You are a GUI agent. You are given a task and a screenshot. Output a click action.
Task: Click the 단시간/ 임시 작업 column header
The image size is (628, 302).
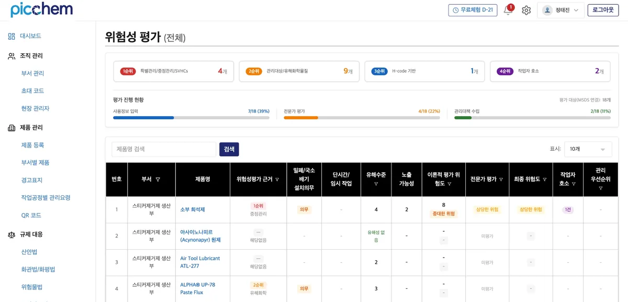click(x=341, y=180)
